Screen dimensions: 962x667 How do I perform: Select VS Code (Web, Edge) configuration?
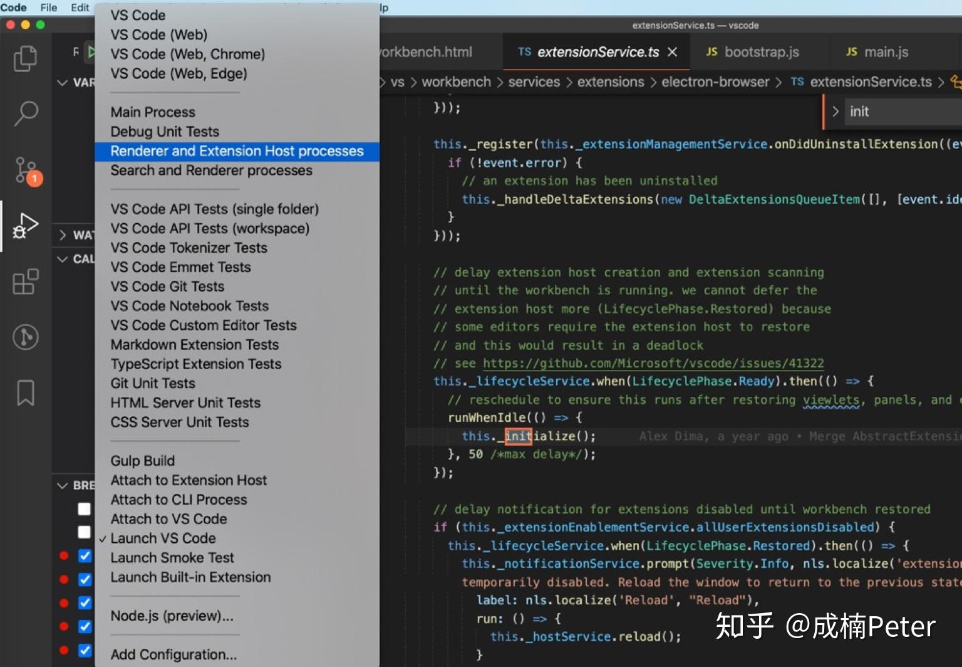pyautogui.click(x=237, y=73)
